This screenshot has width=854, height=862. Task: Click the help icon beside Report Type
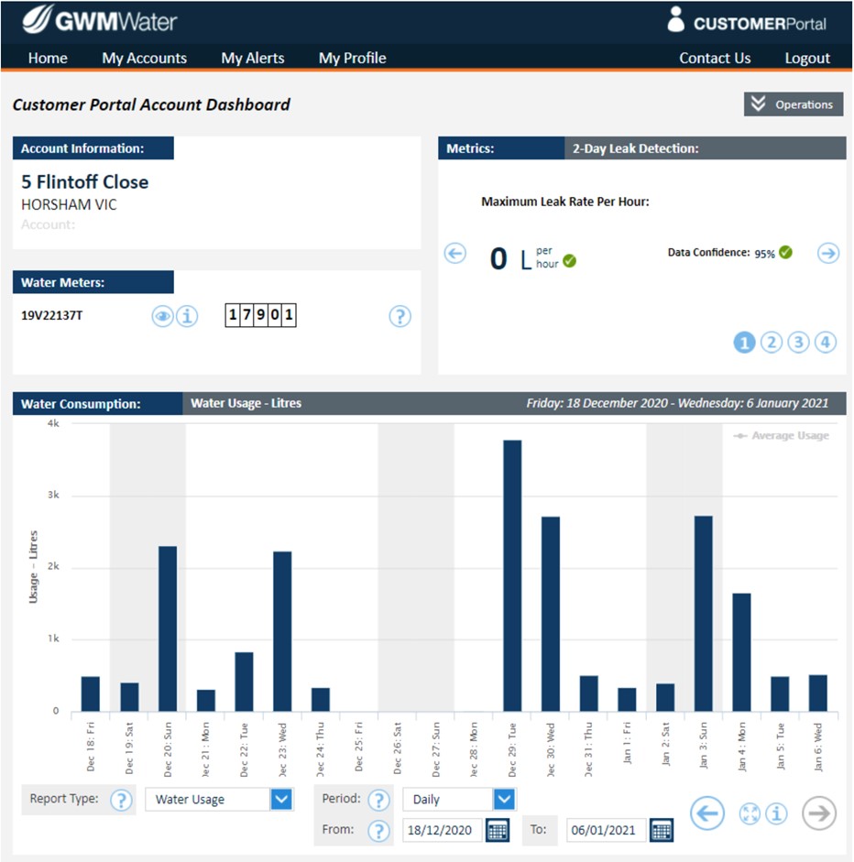coord(121,800)
